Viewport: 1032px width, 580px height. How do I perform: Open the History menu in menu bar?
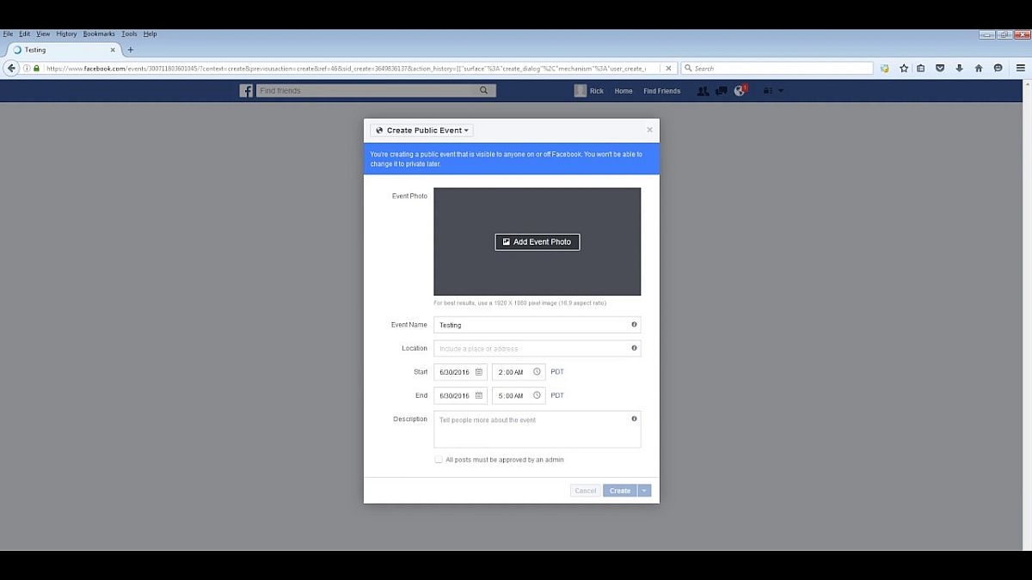66,34
